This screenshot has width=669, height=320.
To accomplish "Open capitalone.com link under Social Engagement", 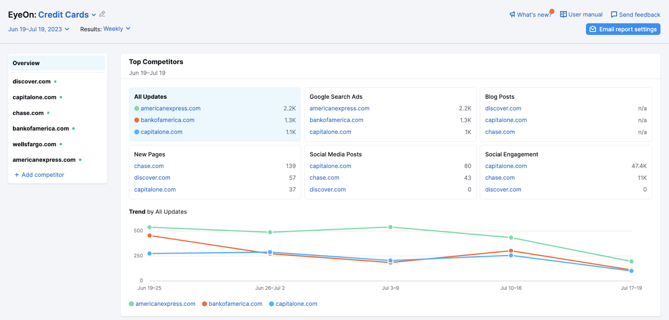I will (x=506, y=166).
